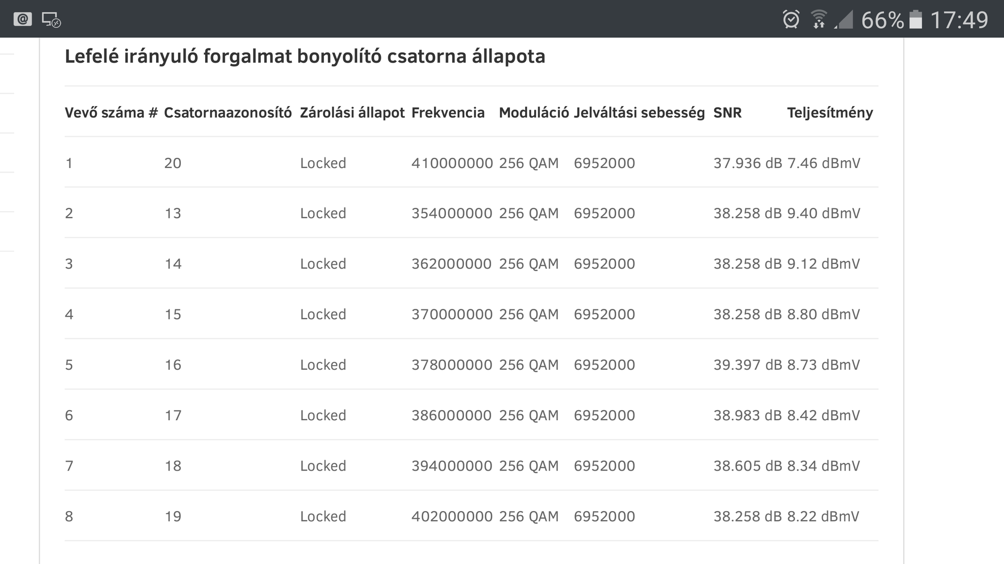Screen dimensions: 1004x564
Task: Click the SNR column header
Action: tap(727, 113)
